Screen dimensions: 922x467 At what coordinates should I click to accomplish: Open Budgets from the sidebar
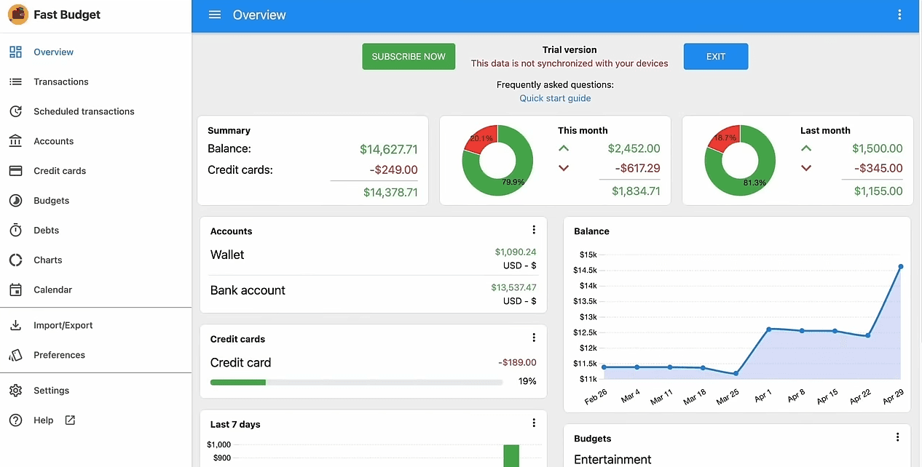pos(95,200)
